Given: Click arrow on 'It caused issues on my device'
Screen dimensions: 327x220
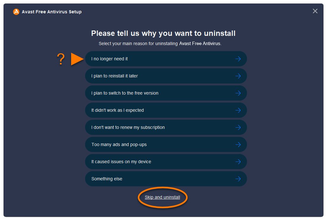Looking at the screenshot, I should click(x=238, y=162).
